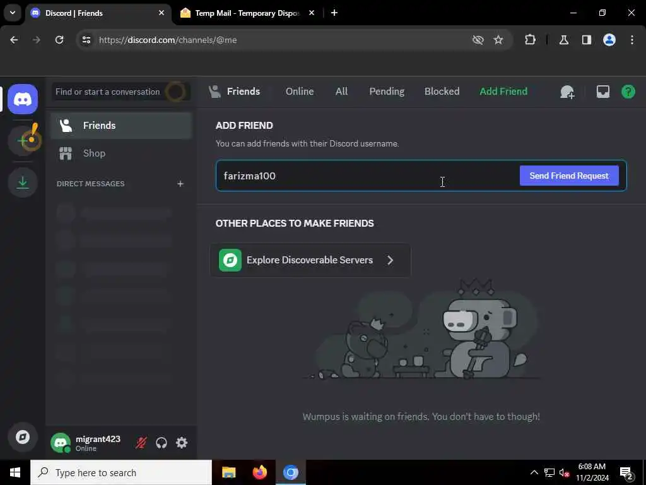The height and width of the screenshot is (485, 646).
Task: Open Download Apps icon in server sidebar
Action: click(x=23, y=183)
